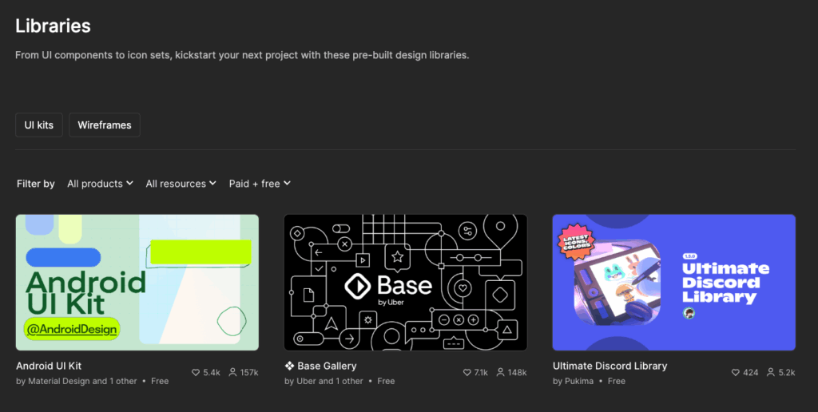Like Ultimate Discord Library via heart icon
The width and height of the screenshot is (818, 412).
736,372
